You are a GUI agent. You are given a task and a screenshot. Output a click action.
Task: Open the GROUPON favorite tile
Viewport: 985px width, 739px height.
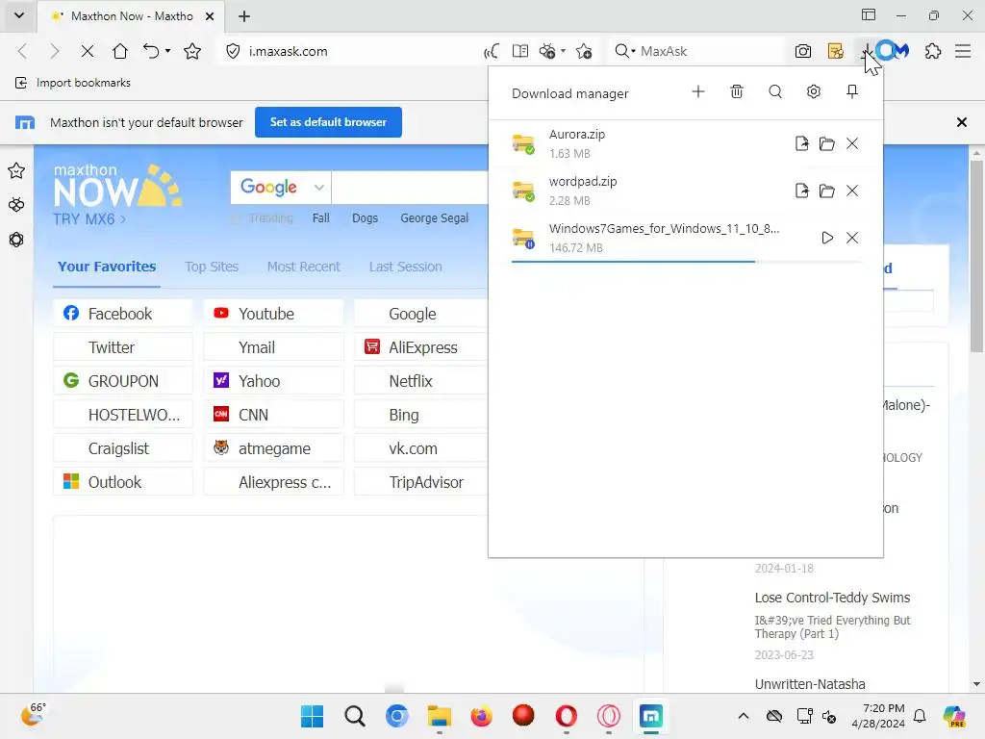[123, 381]
